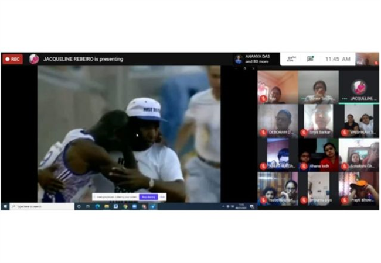Expand ANANYA DAS and 80 more participants
This screenshot has width=381, height=263.
252,59
